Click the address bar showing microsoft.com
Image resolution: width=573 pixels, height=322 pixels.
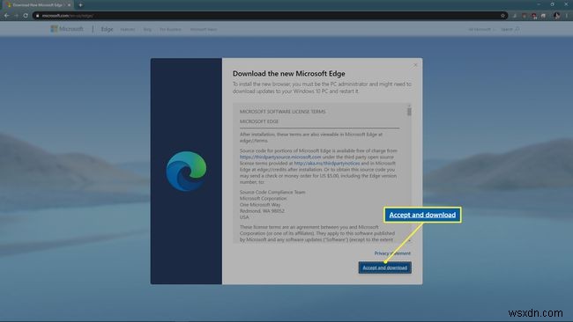tap(269, 16)
